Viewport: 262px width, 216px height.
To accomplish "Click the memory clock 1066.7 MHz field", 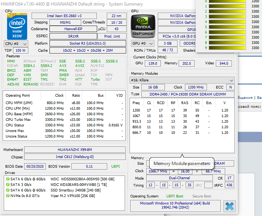I will point(158,171).
